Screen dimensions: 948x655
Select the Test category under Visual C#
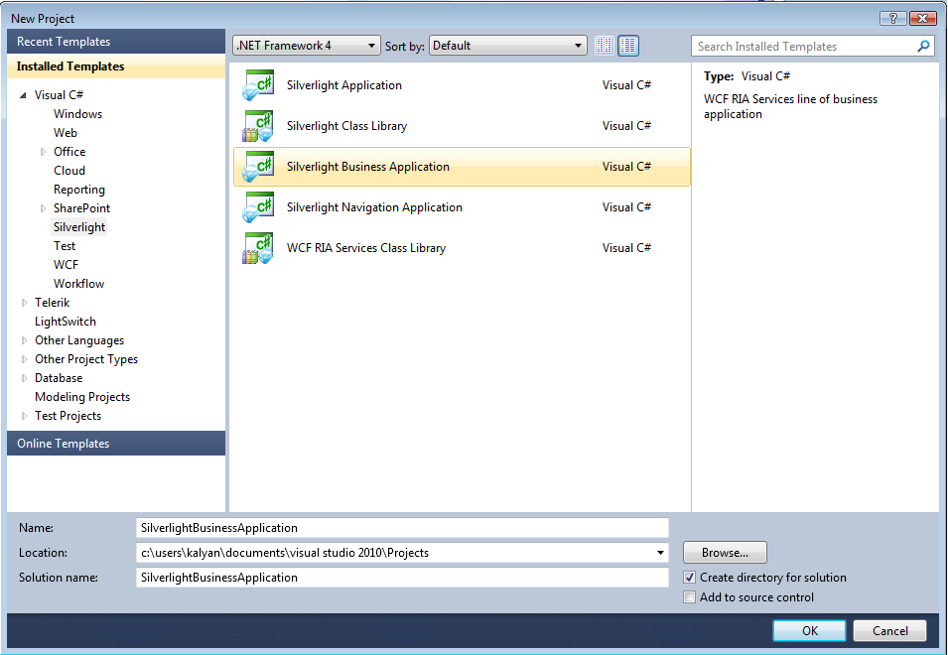(x=65, y=246)
